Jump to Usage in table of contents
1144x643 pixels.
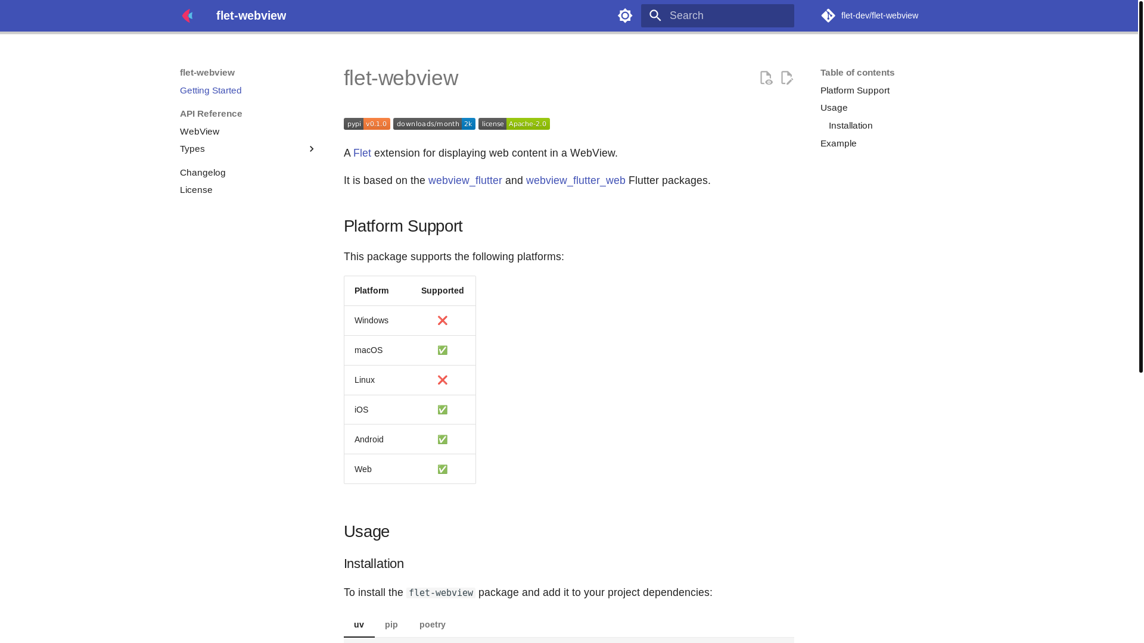(834, 108)
